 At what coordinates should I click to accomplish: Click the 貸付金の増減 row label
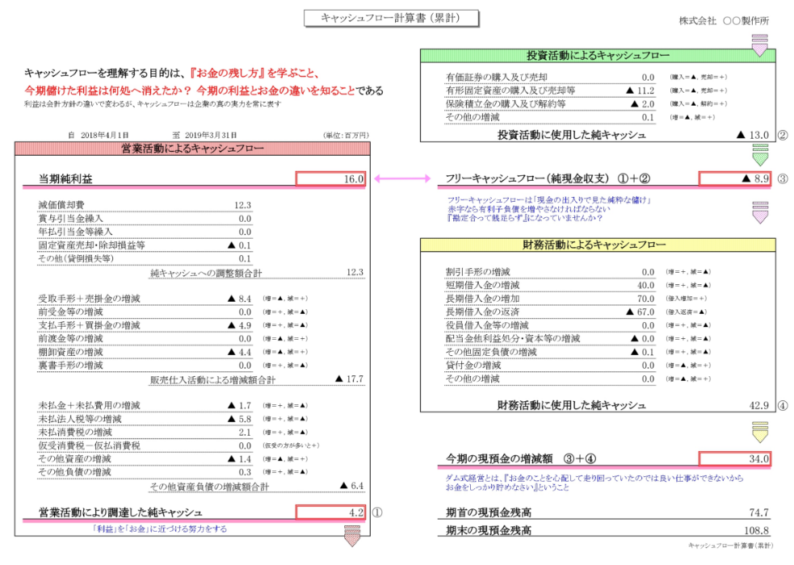point(473,365)
